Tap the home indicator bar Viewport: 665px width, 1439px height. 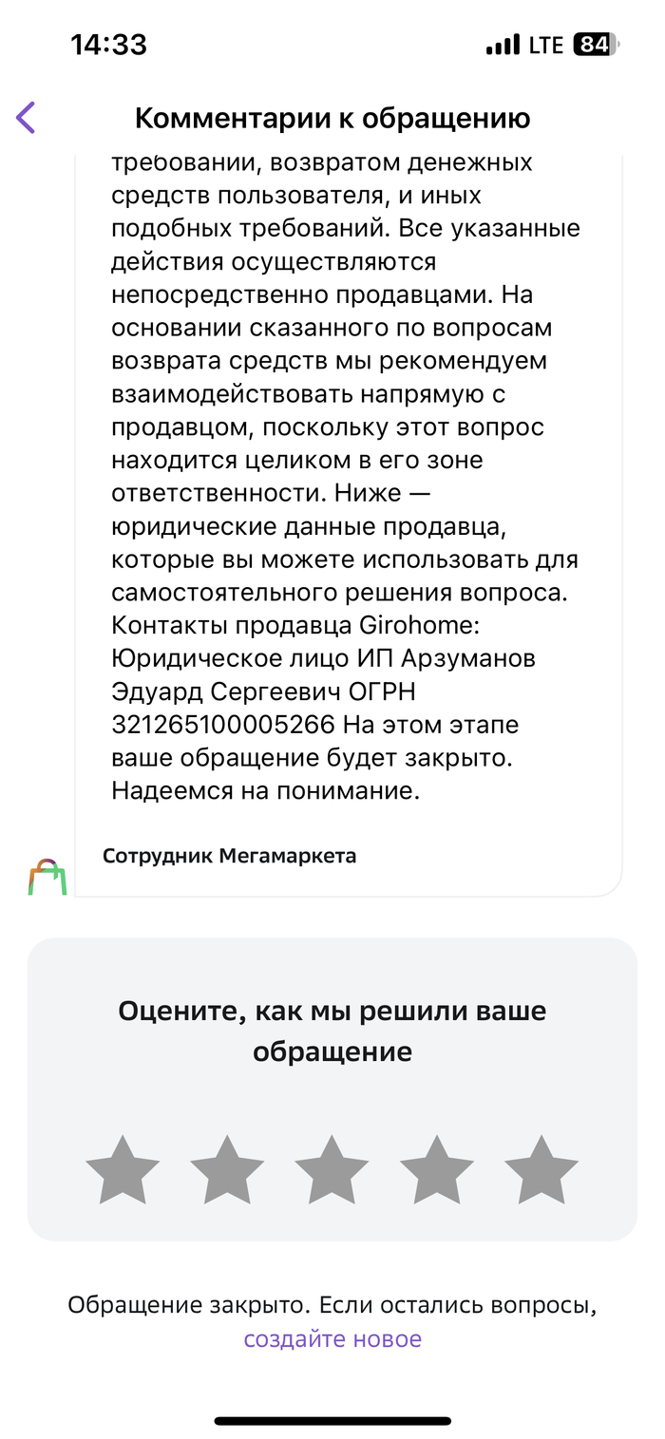pyautogui.click(x=332, y=1421)
